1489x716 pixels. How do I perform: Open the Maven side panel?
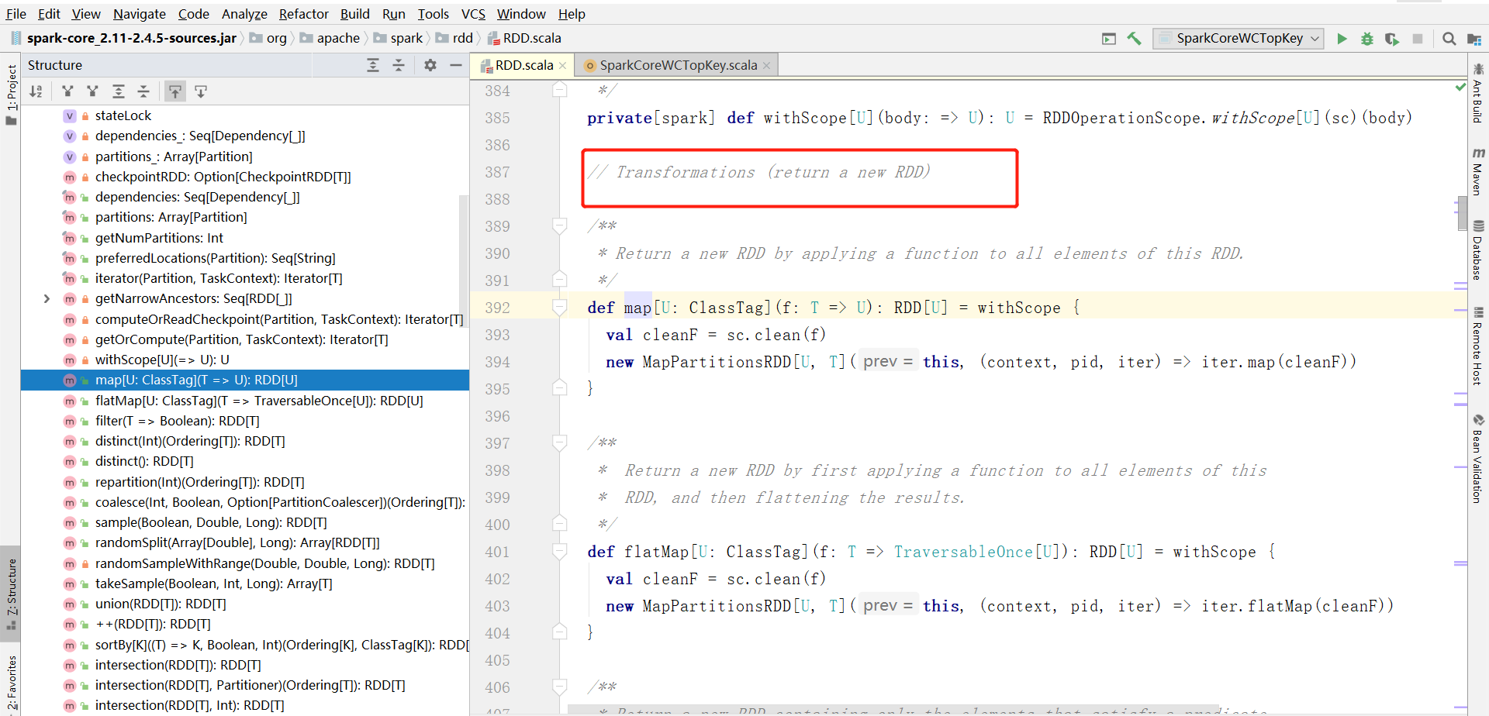[x=1477, y=170]
